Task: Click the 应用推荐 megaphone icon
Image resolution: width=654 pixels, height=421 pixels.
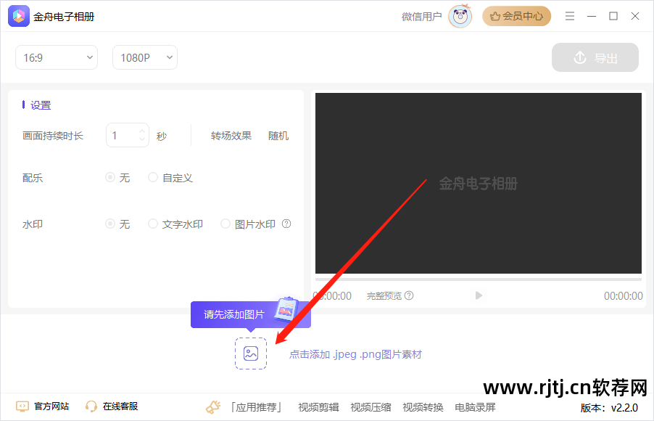Action: tap(212, 406)
